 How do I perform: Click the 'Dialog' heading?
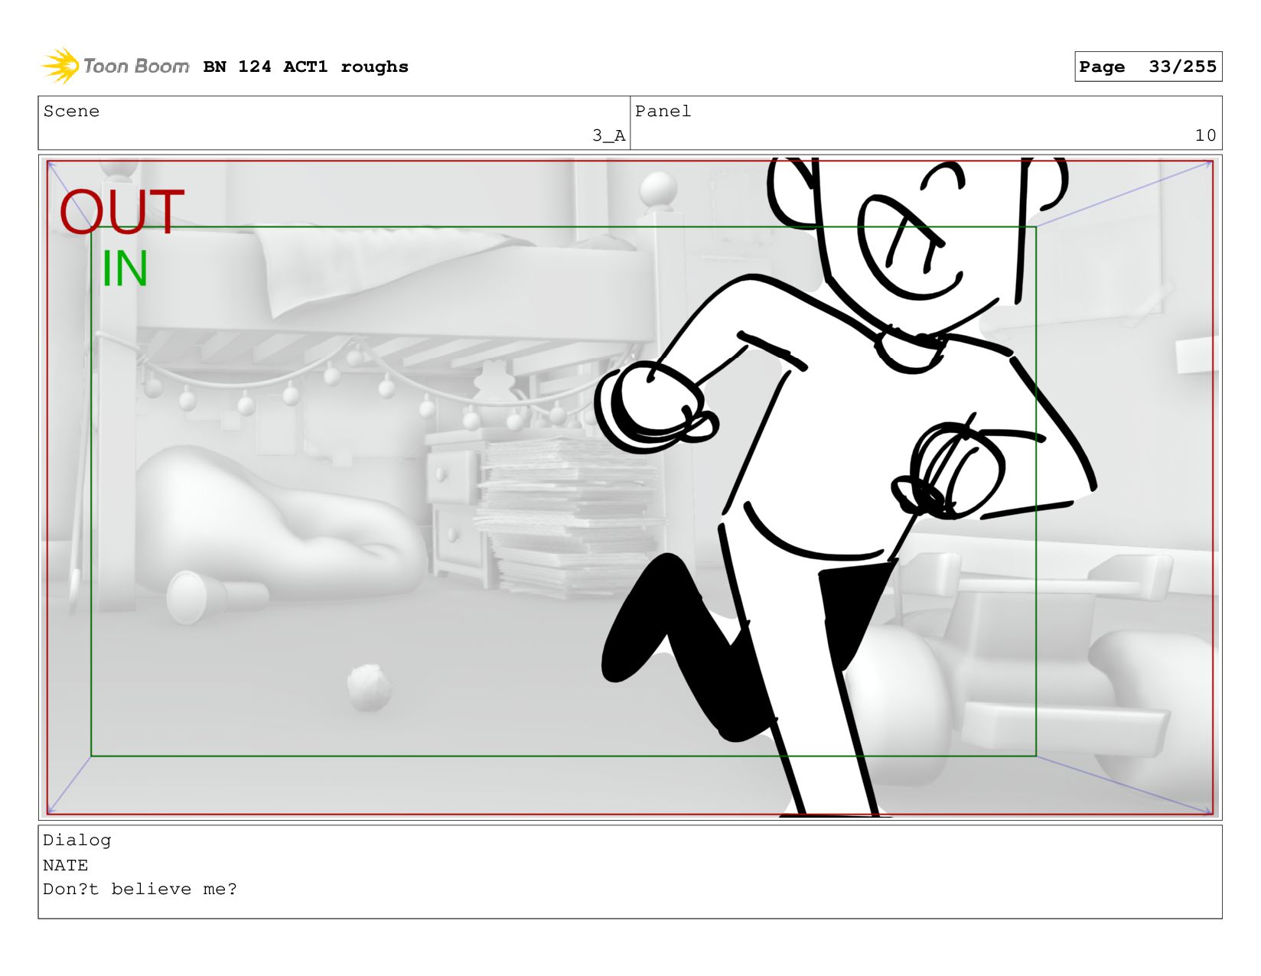tap(77, 840)
